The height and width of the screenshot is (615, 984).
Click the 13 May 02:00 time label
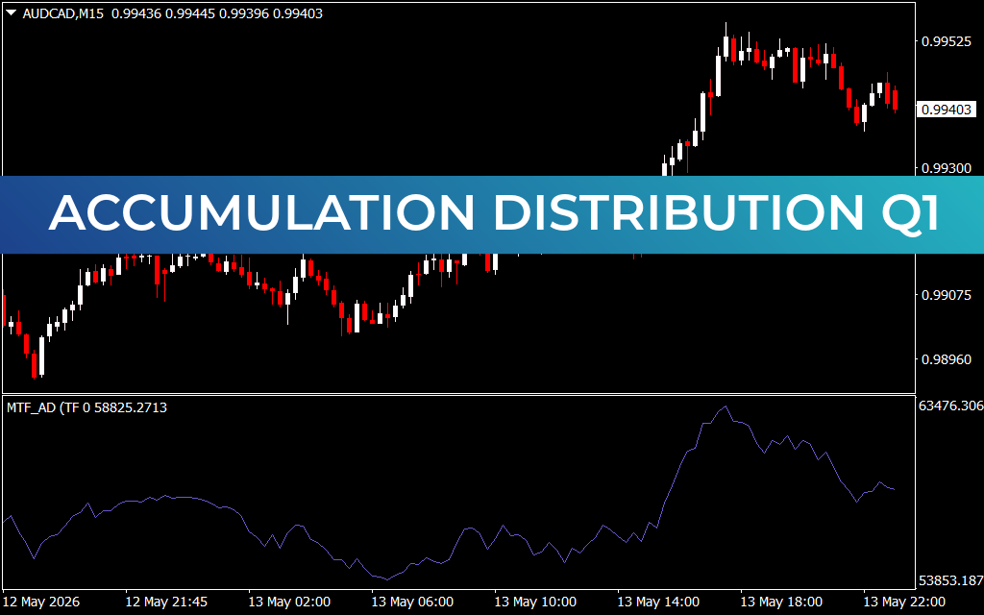click(289, 602)
